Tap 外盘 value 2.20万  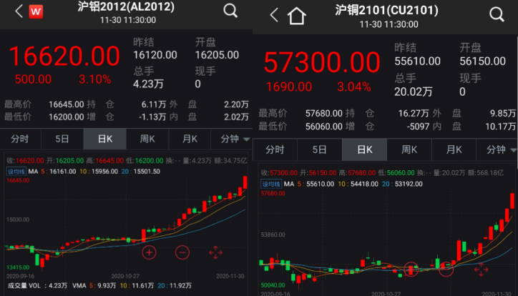click(236, 104)
